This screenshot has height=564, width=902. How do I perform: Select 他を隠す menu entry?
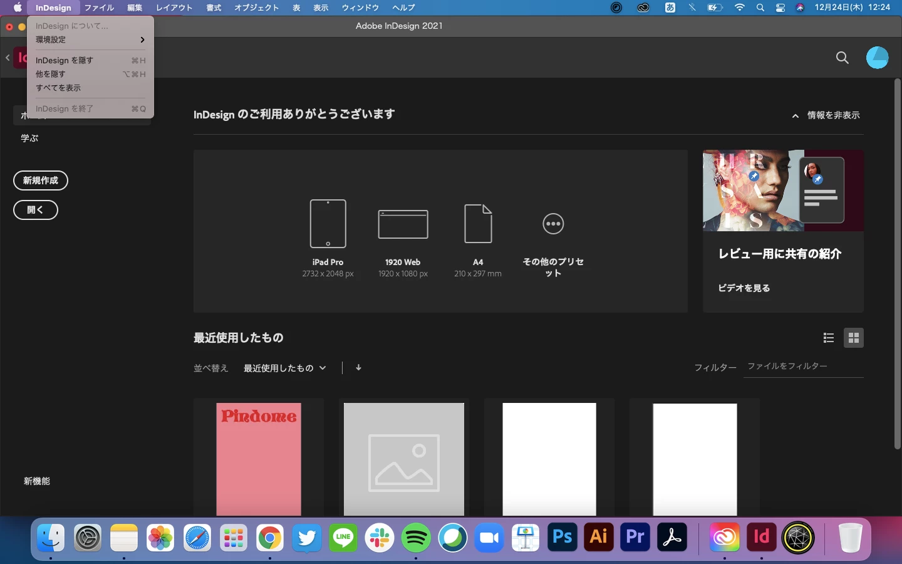90,74
